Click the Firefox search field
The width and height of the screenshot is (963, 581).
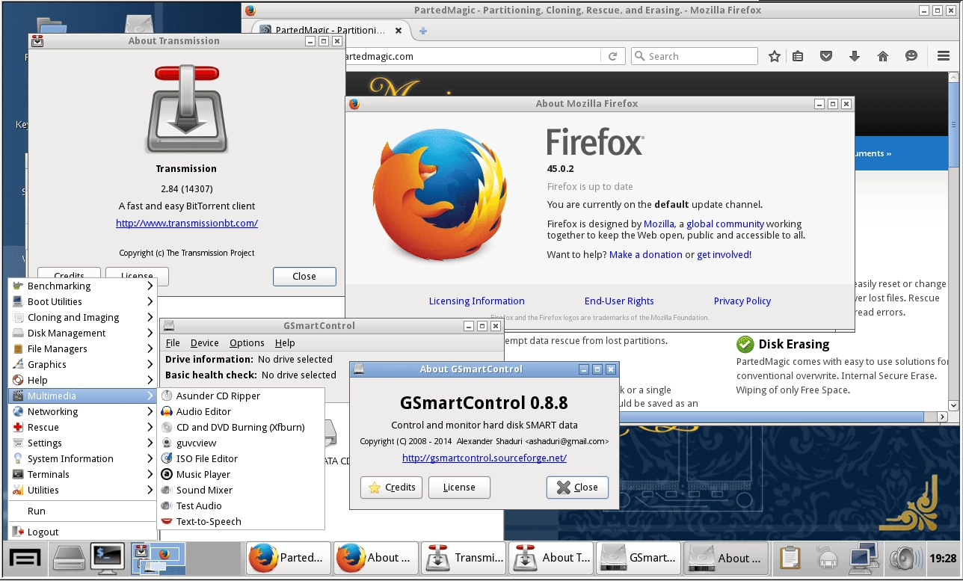(x=695, y=56)
